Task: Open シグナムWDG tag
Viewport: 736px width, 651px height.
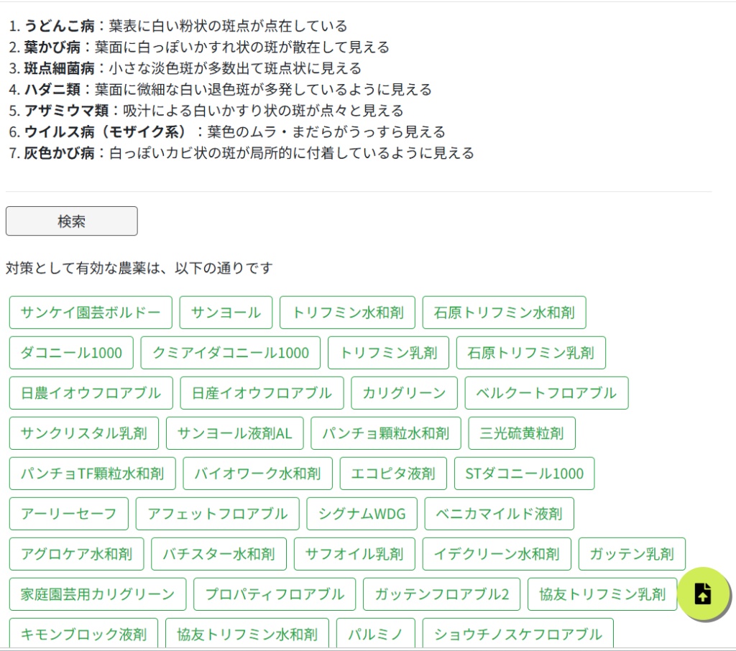Action: click(362, 514)
